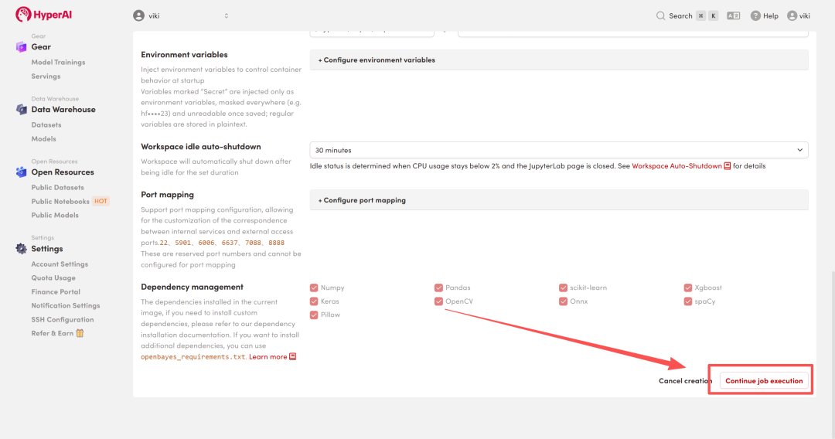
Task: Click the Open Resources icon
Action: click(x=22, y=172)
